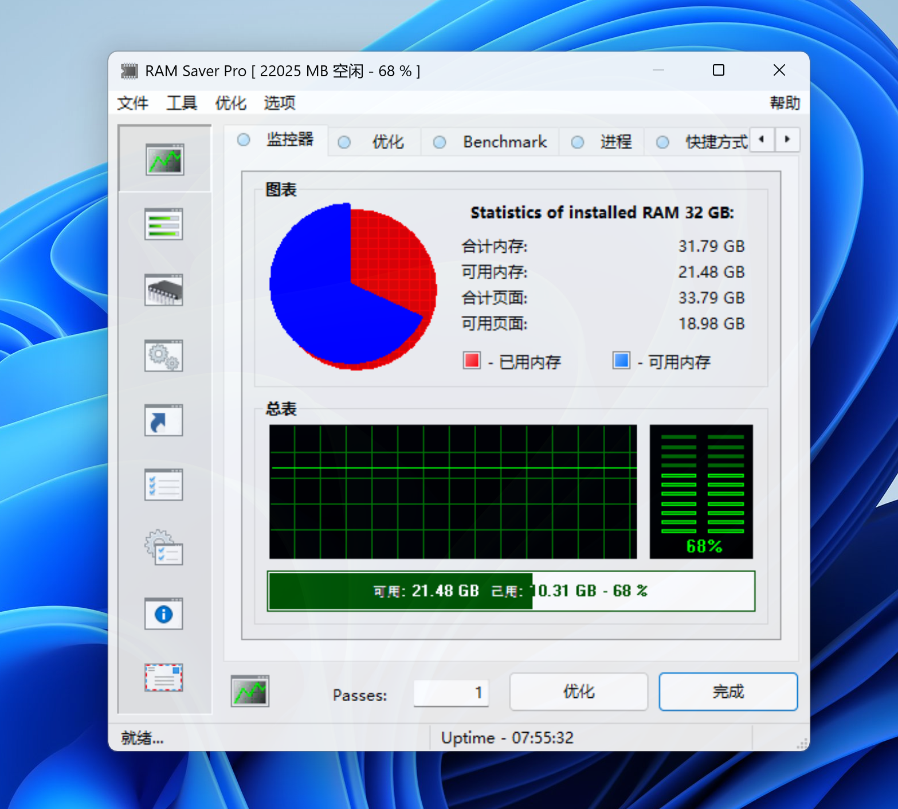Image resolution: width=898 pixels, height=809 pixels.
Task: Switch to the 优化 tab
Action: coord(375,142)
